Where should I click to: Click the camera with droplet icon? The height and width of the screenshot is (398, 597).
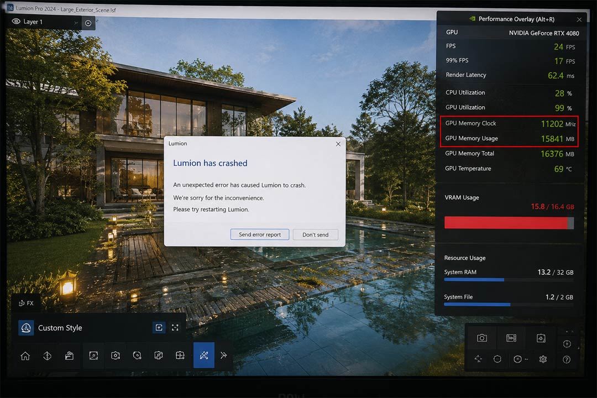coord(116,355)
